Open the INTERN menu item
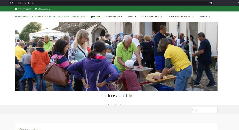The height and width of the screenshot is (130, 239). pos(203,17)
